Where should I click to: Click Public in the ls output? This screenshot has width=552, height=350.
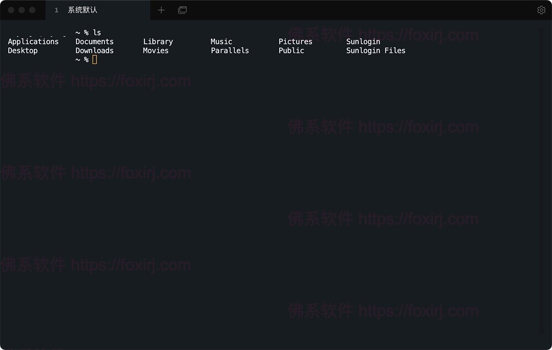291,51
